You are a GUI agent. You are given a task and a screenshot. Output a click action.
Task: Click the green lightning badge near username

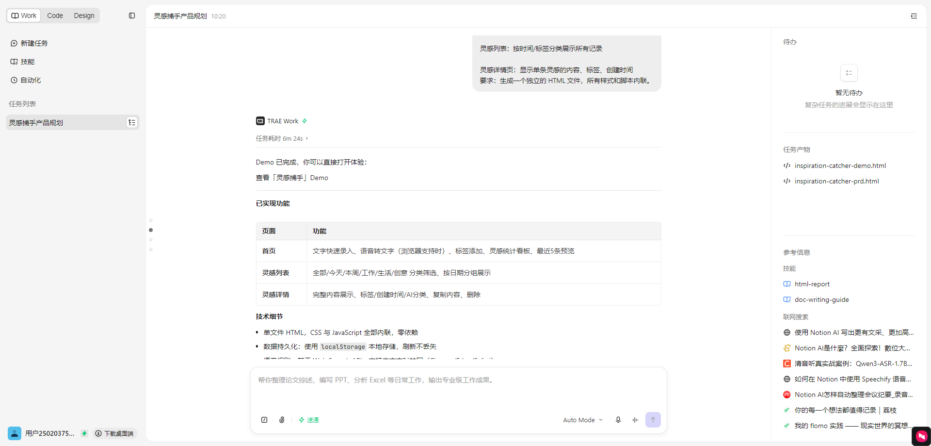(x=84, y=433)
